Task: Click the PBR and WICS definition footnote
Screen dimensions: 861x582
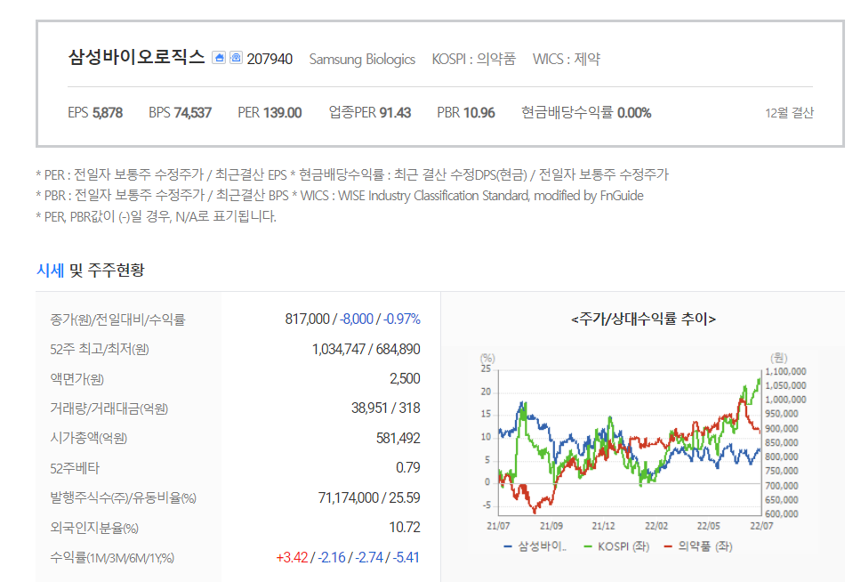Action: [340, 196]
